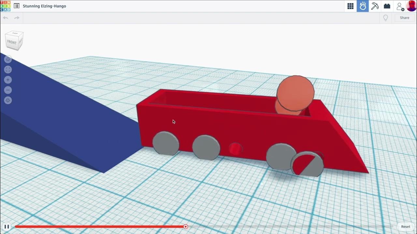Viewport: 417px width, 234px height.
Task: Zoom in with plus button
Action: (8, 80)
